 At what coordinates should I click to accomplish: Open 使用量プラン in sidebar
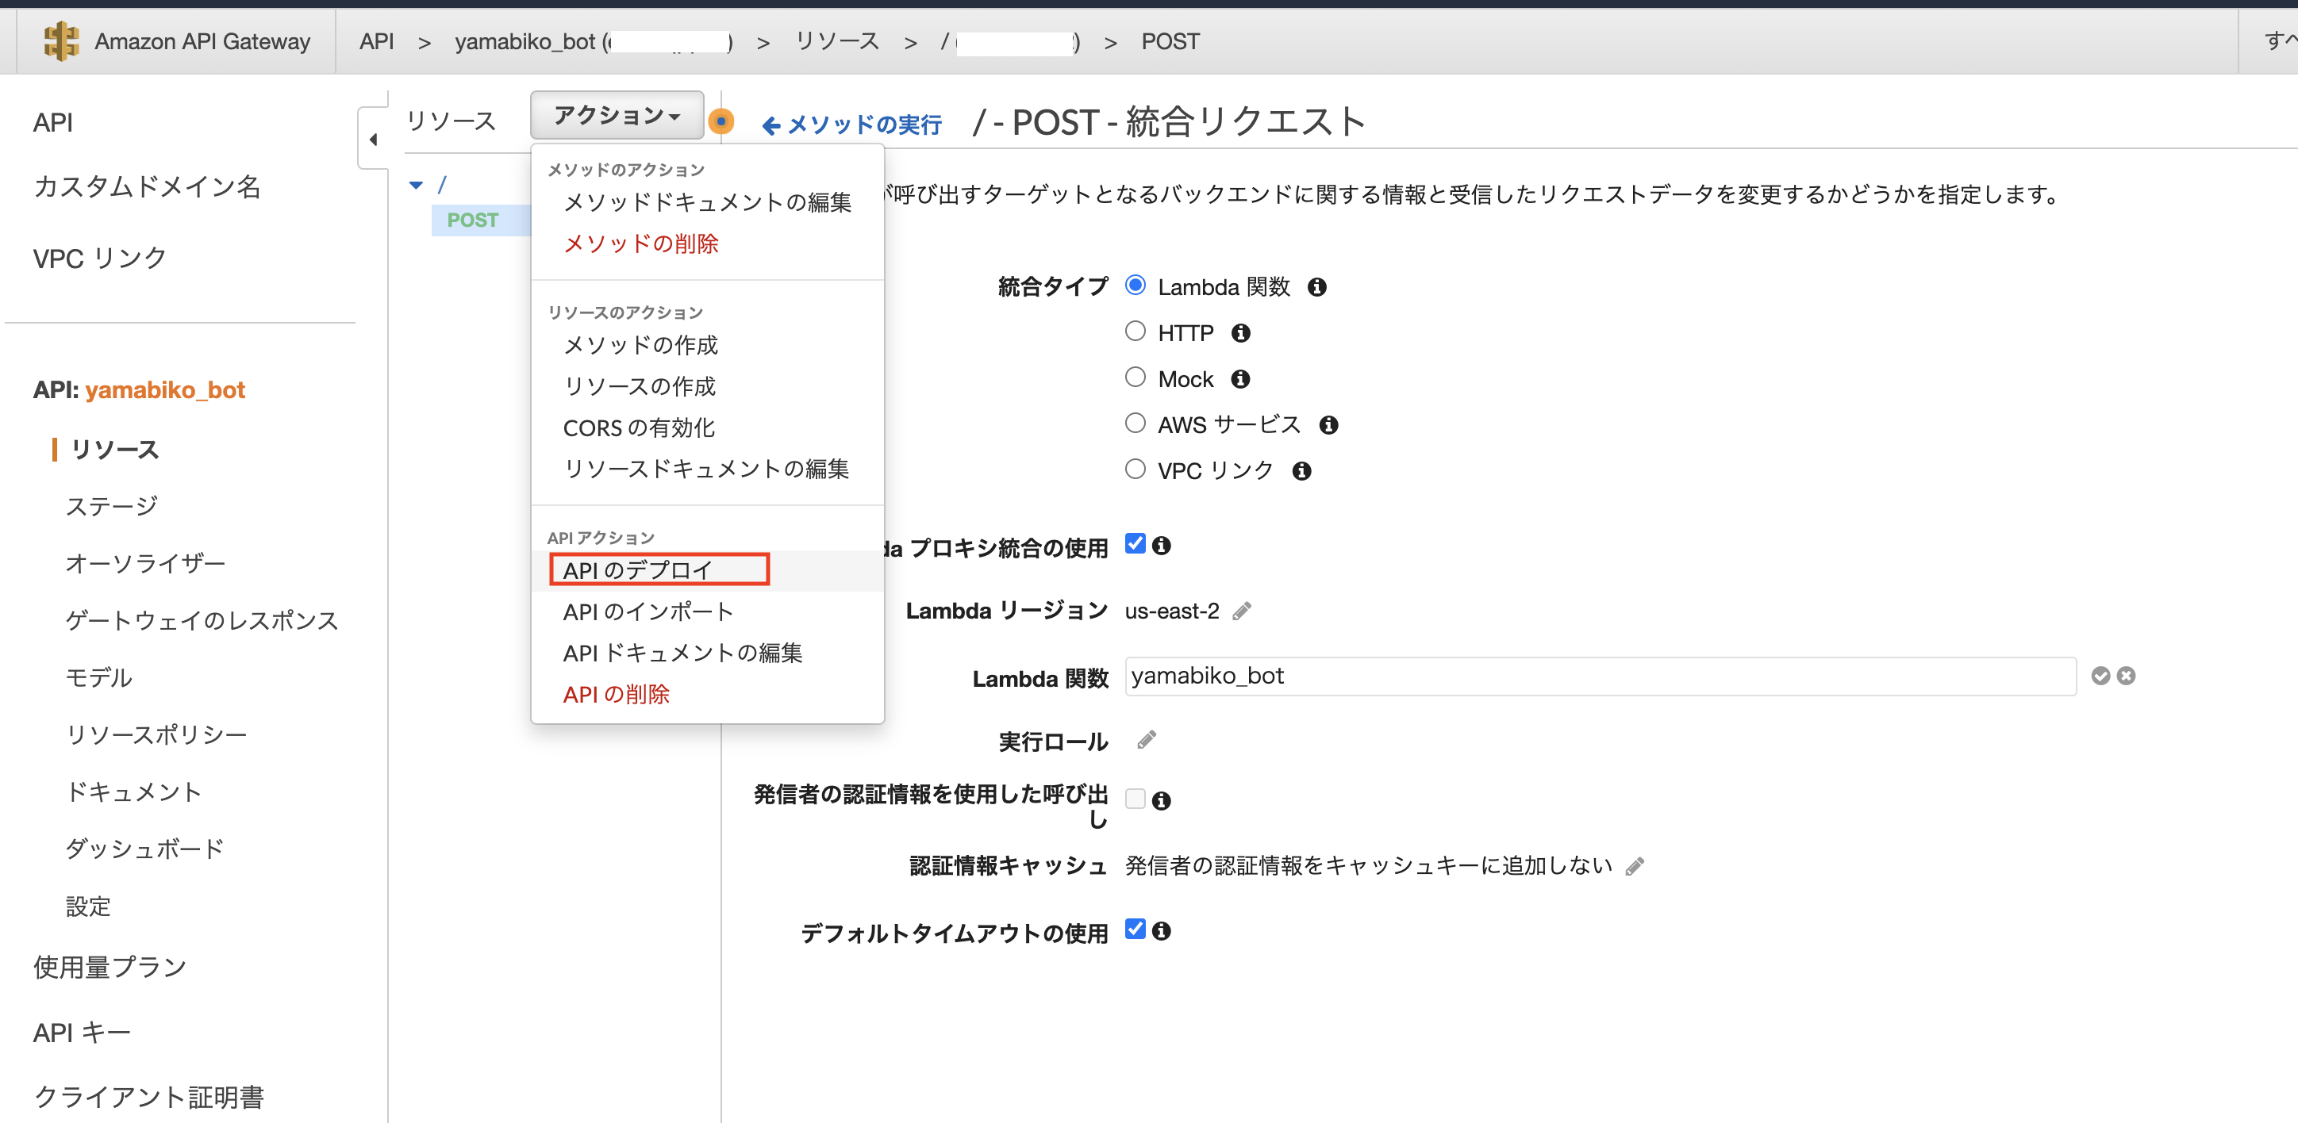[110, 967]
